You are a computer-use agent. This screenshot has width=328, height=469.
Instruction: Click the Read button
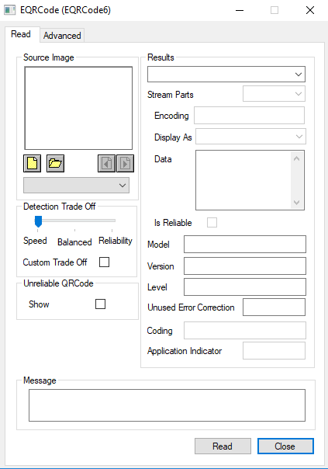(x=223, y=446)
